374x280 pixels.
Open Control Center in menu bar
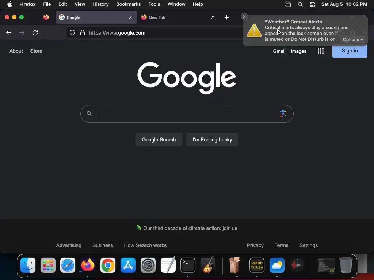[312, 4]
